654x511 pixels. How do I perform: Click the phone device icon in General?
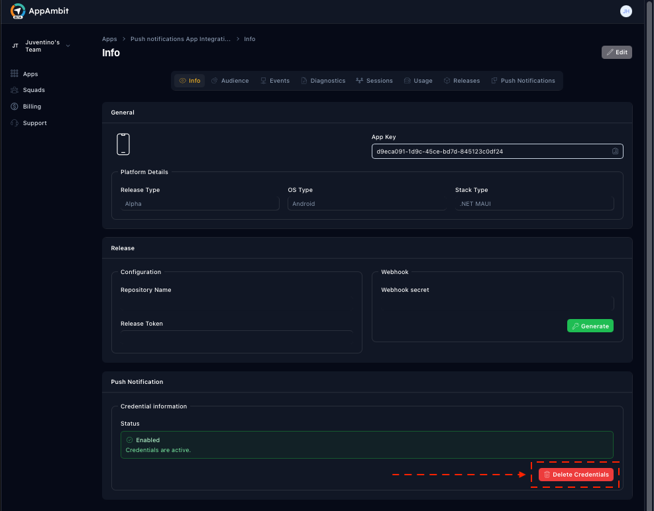(x=123, y=144)
